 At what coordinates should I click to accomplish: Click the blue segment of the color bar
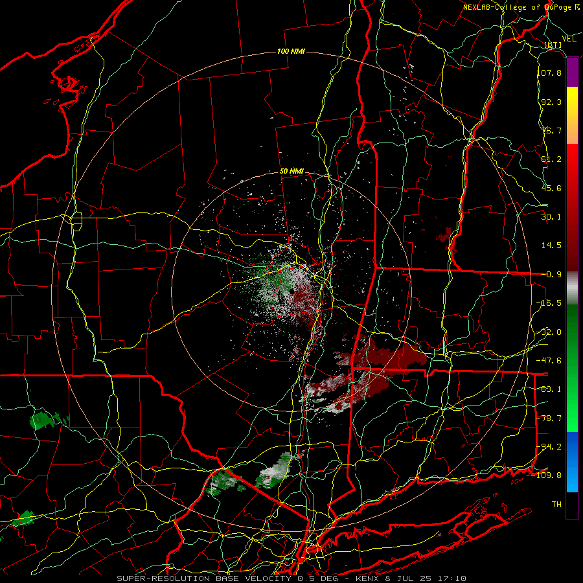(x=572, y=462)
